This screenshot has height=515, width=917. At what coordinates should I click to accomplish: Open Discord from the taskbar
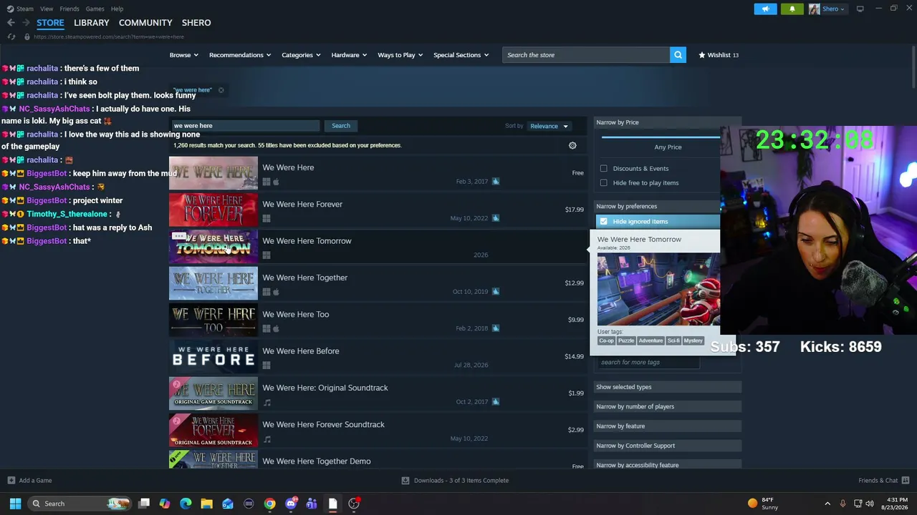291,504
